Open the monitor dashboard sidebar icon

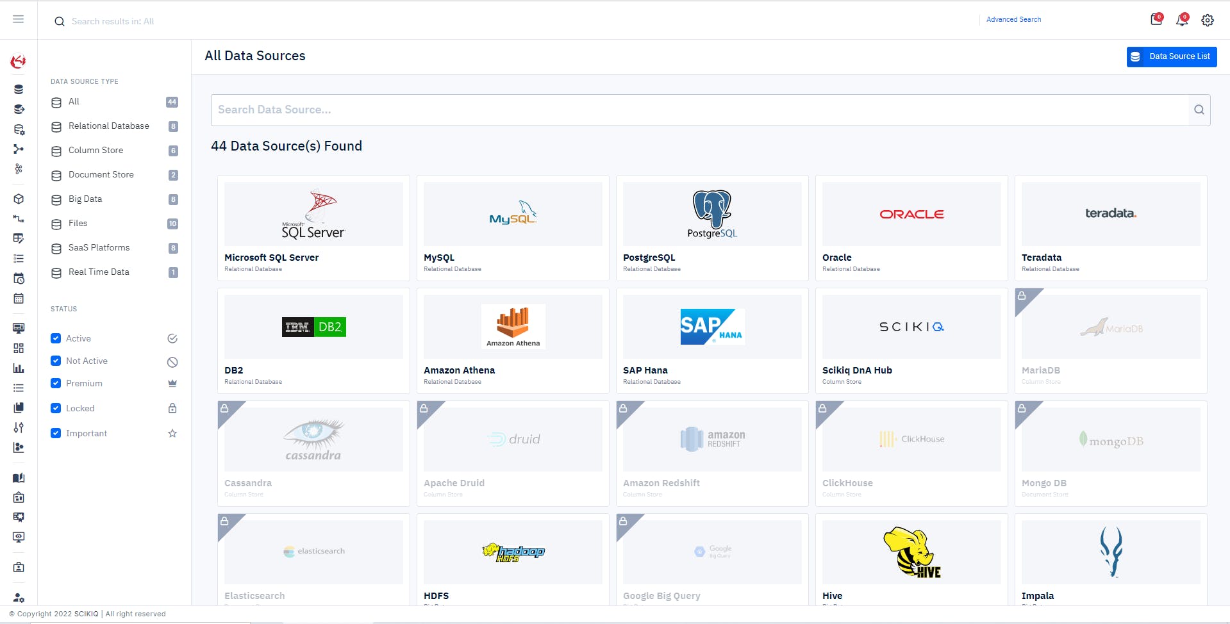tap(19, 328)
